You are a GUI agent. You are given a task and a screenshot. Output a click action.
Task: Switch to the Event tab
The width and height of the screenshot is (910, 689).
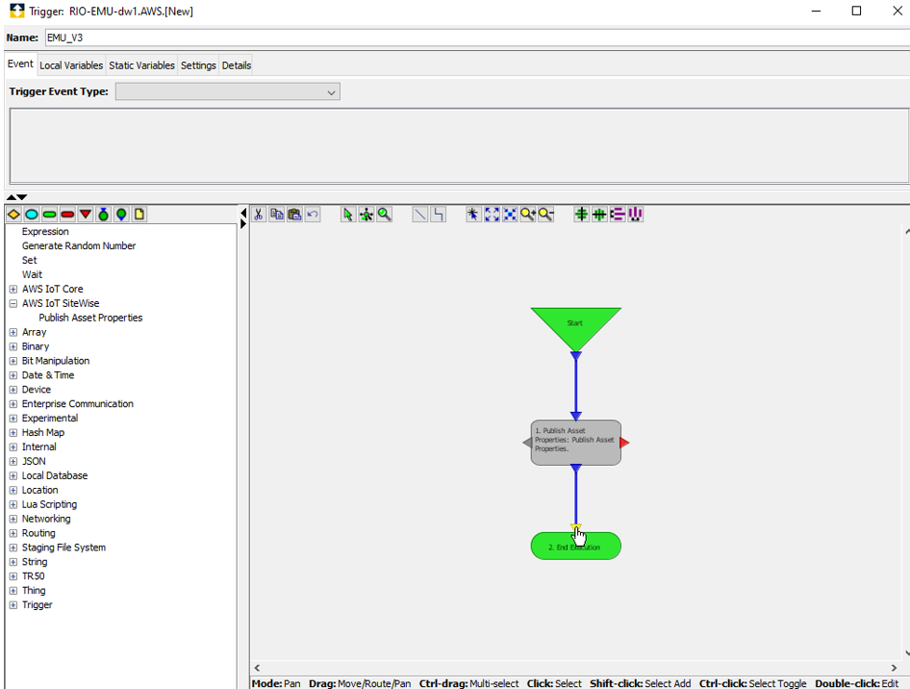pos(20,64)
